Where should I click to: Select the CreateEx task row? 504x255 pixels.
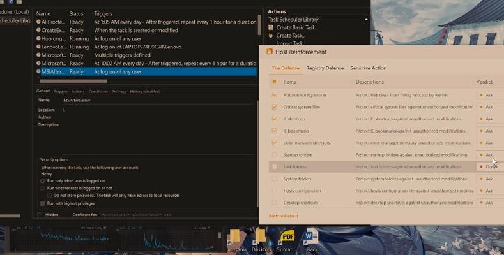pos(146,30)
